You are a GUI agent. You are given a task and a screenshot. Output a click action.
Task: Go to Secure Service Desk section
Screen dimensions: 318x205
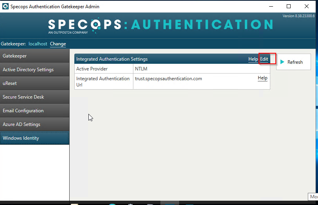pos(35,97)
